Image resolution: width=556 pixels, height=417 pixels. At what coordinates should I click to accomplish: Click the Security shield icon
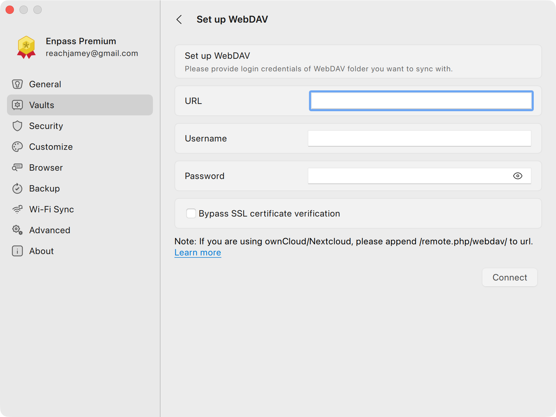pyautogui.click(x=17, y=126)
